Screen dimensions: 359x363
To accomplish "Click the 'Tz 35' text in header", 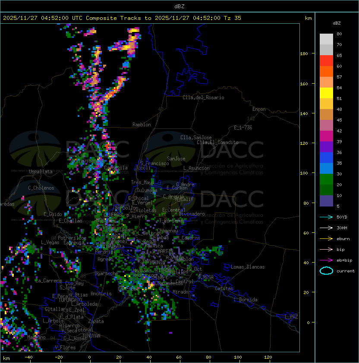I will (x=233, y=18).
